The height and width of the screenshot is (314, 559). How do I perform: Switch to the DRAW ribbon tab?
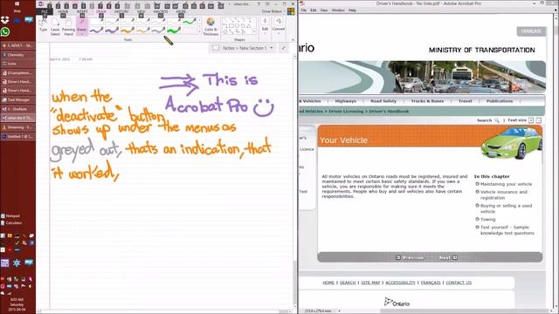point(101,11)
